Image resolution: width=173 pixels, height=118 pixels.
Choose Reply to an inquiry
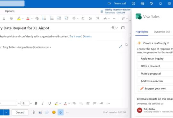[155, 59]
